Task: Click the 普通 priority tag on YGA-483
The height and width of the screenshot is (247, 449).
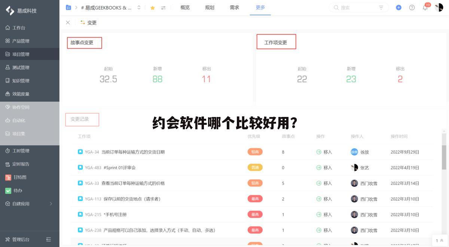Action: 255,168
